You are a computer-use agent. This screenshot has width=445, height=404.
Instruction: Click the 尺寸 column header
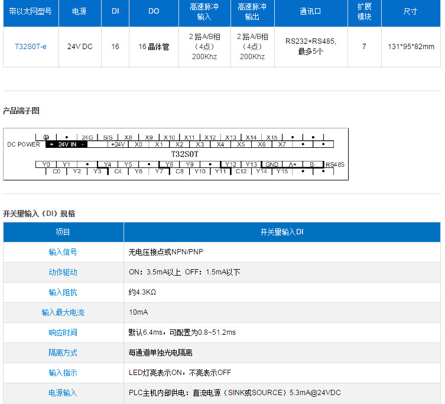click(x=411, y=12)
